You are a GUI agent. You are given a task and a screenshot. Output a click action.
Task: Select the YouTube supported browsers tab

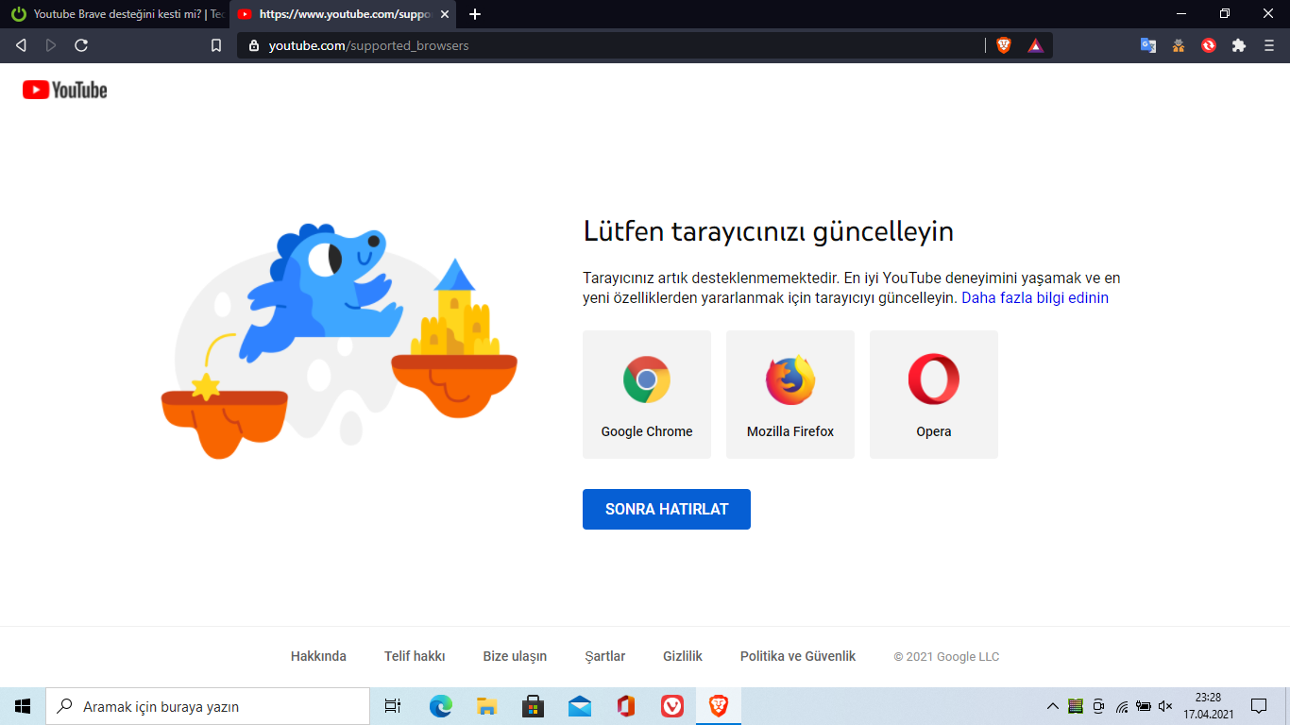tap(345, 14)
